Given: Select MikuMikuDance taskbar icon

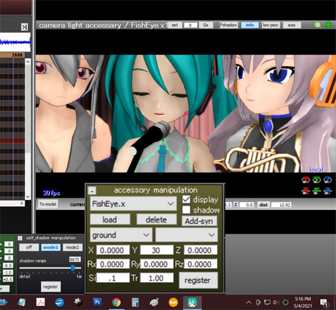Looking at the screenshot, I should pos(192,302).
